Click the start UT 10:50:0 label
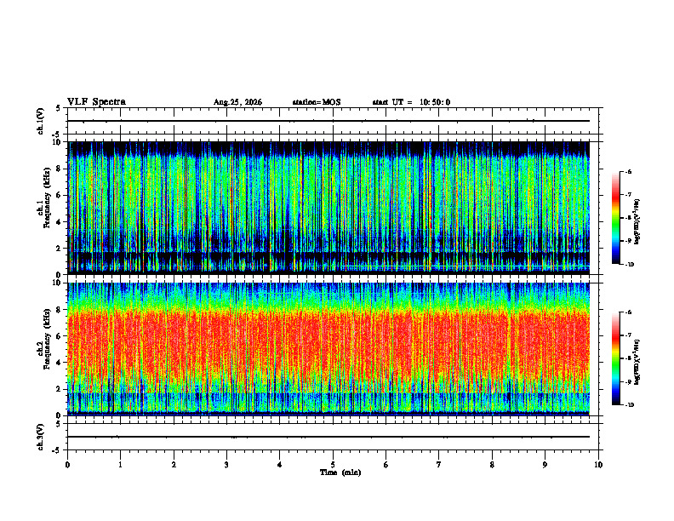The height and width of the screenshot is (521, 674). pos(411,102)
